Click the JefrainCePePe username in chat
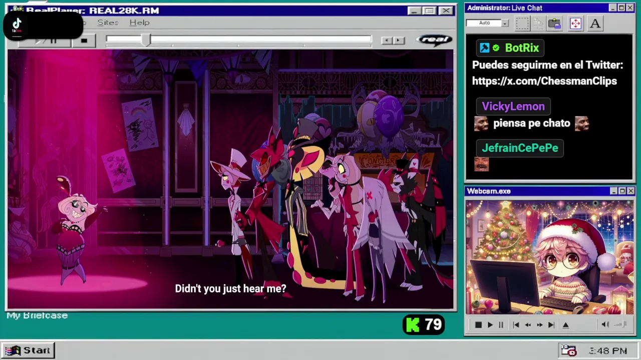Viewport: 641px width, 360px height. [x=520, y=148]
